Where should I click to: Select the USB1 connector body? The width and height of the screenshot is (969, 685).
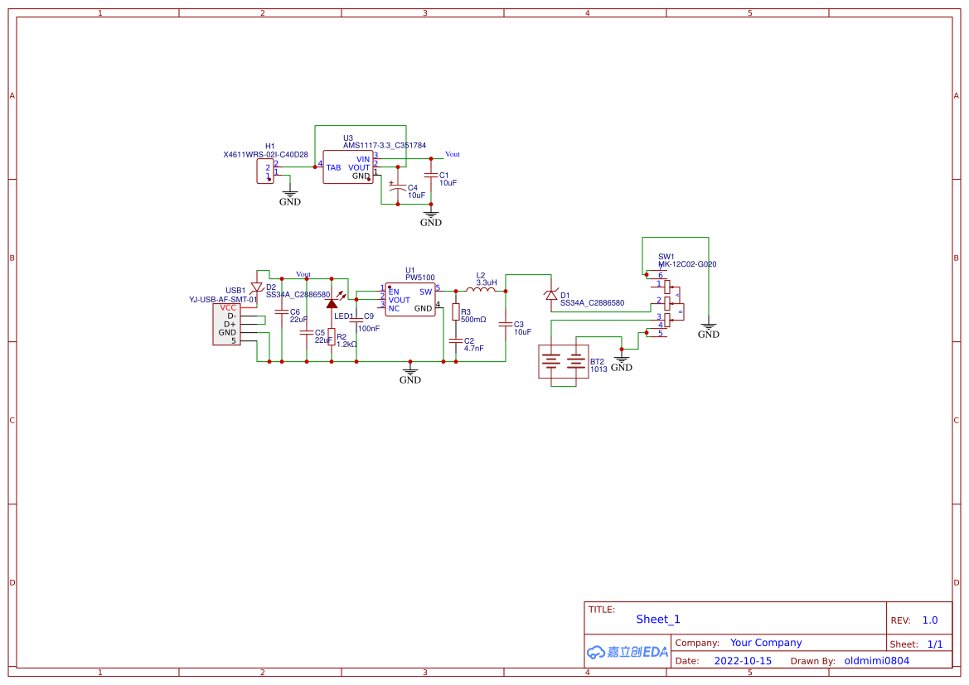click(227, 325)
